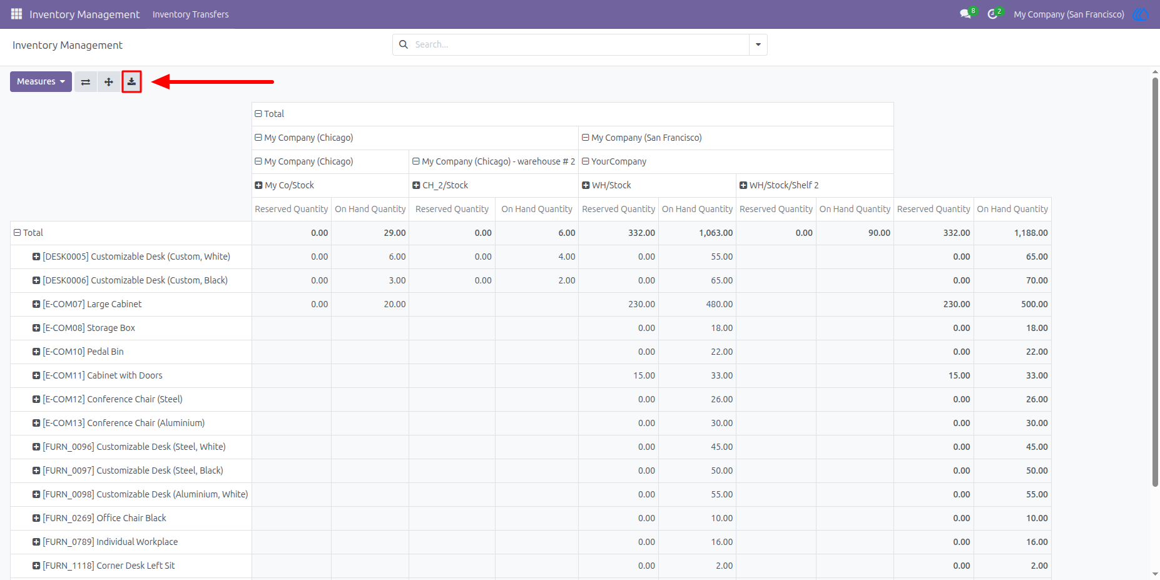This screenshot has width=1160, height=580.
Task: Open the apps grid menu icon
Action: tap(16, 14)
